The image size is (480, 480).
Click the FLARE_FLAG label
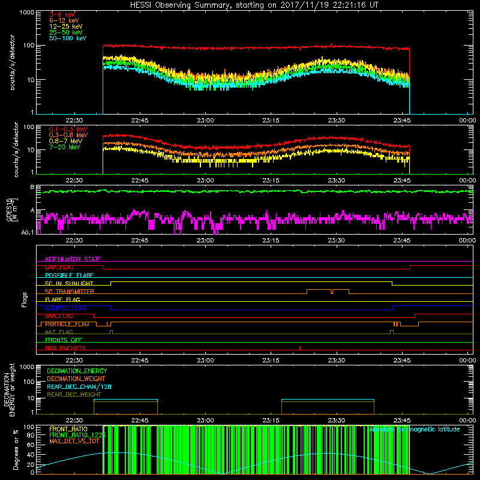(62, 299)
